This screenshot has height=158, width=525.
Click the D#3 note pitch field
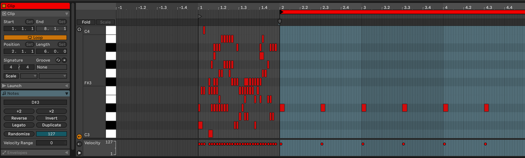(x=35, y=102)
